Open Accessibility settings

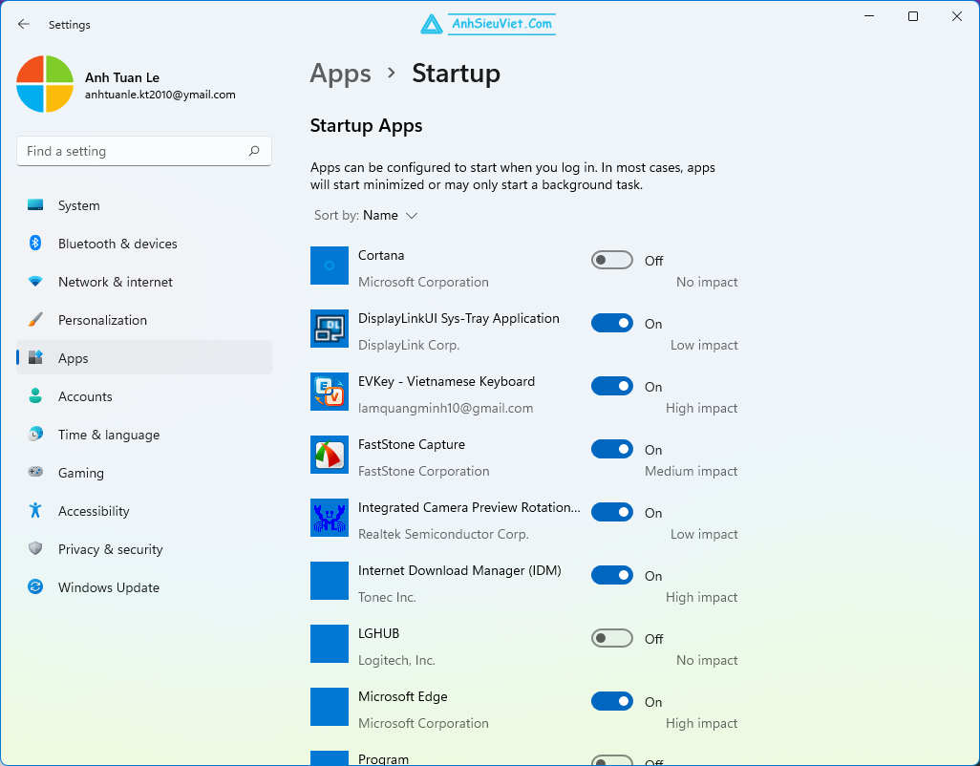(144, 510)
